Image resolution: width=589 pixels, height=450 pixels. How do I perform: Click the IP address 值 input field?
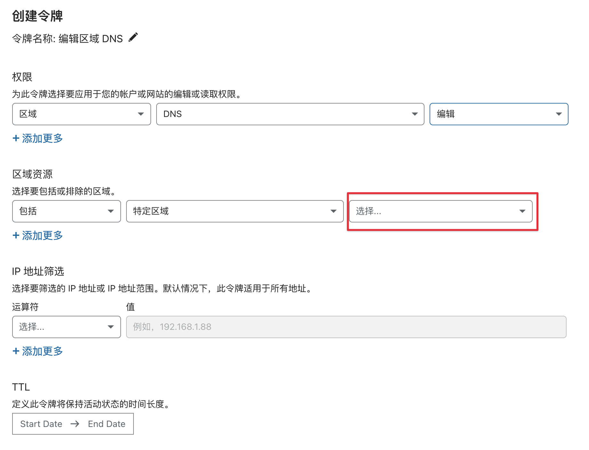(346, 327)
